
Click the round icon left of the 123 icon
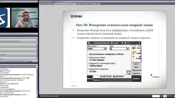pyautogui.click(x=125, y=43)
